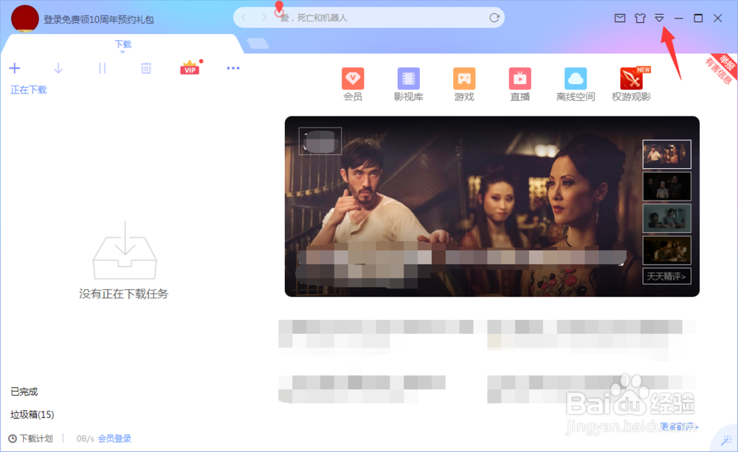The image size is (738, 452).
Task: Close the Thunder window
Action: tap(718, 18)
